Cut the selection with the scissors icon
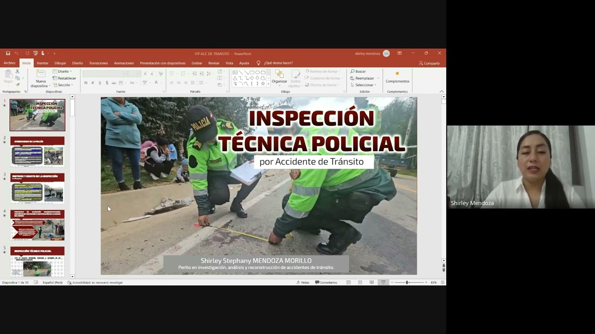The height and width of the screenshot is (334, 595). point(17,71)
